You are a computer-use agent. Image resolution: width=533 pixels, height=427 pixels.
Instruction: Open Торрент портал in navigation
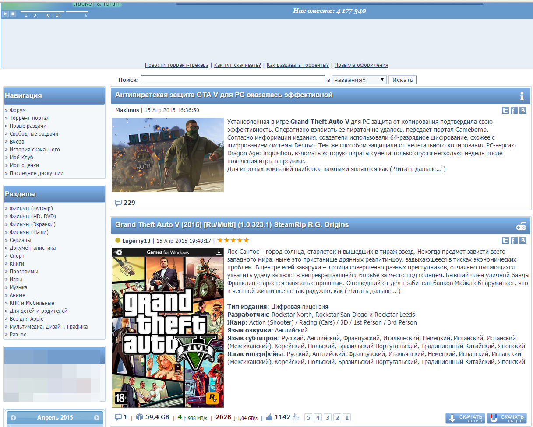[x=29, y=118]
